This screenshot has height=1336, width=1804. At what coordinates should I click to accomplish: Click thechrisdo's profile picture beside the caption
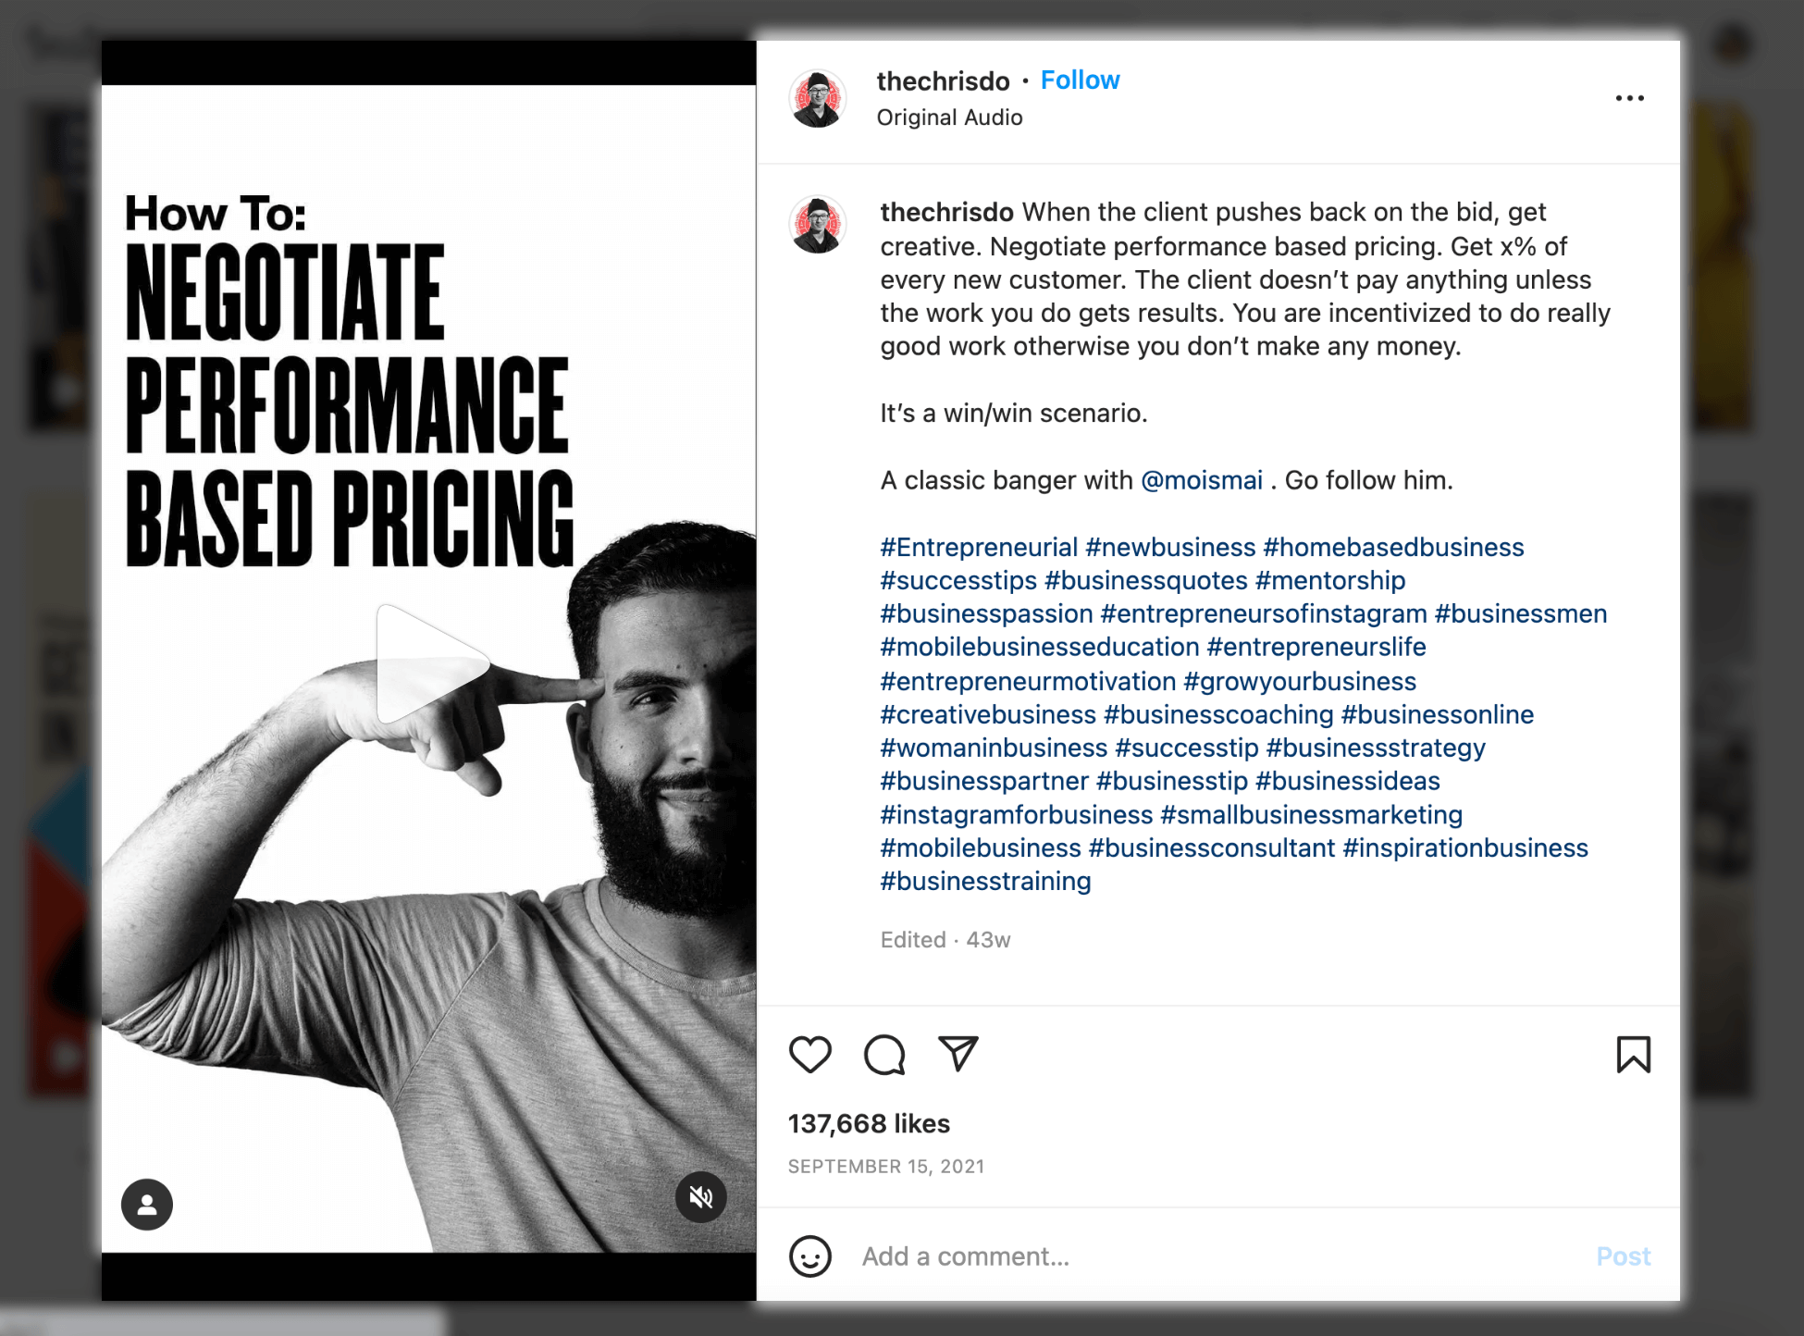coord(818,224)
